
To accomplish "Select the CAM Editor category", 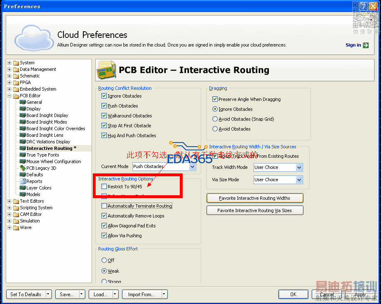I will point(31,214).
